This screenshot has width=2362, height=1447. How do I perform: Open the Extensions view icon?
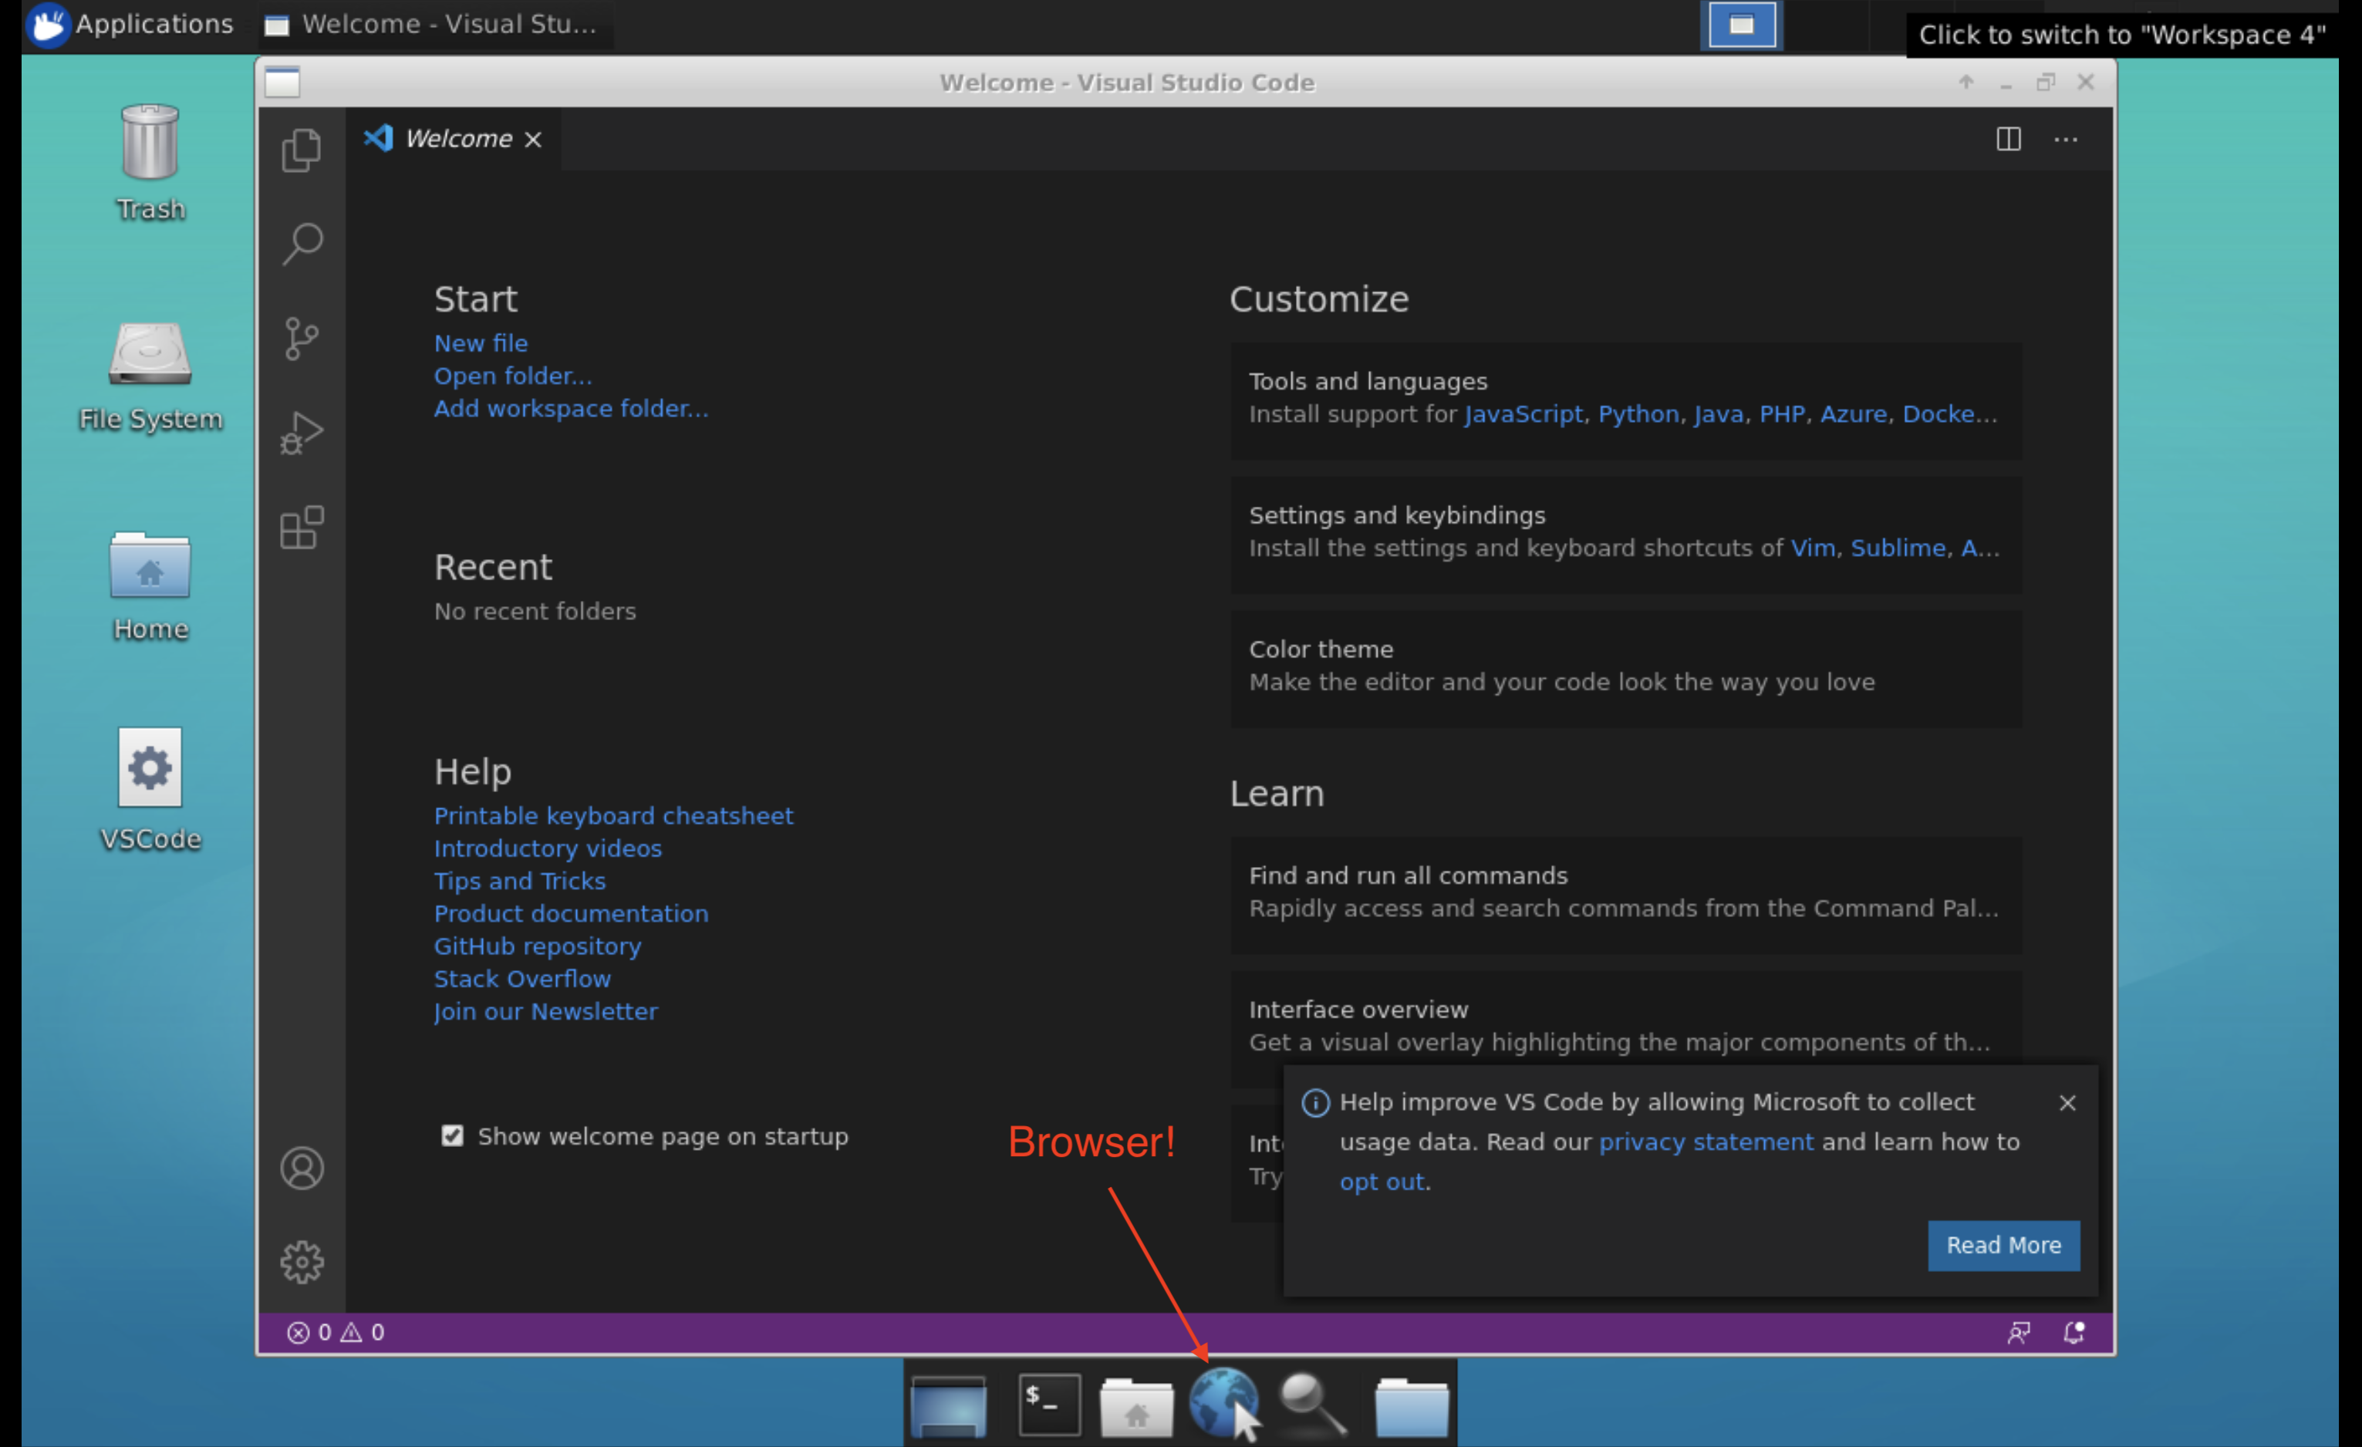pos(301,527)
